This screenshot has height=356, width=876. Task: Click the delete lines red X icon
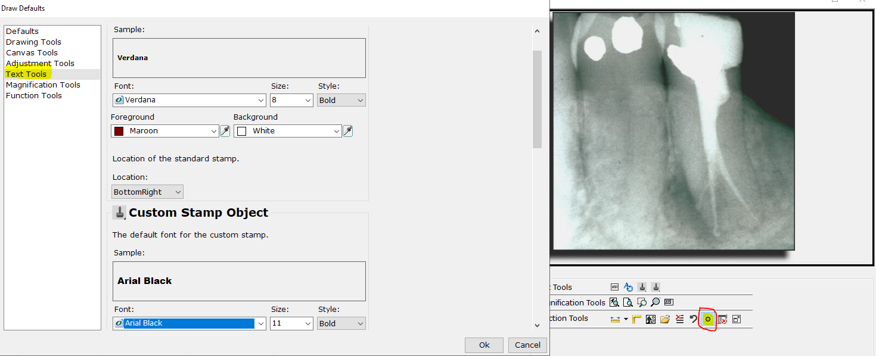click(x=679, y=319)
